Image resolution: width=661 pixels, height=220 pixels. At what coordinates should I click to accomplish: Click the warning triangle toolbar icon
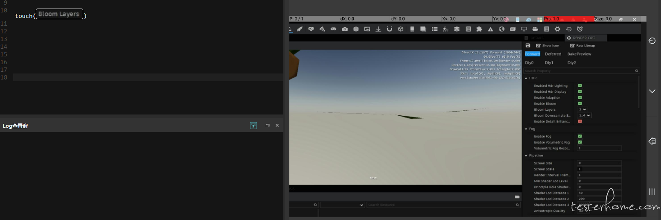490,29
